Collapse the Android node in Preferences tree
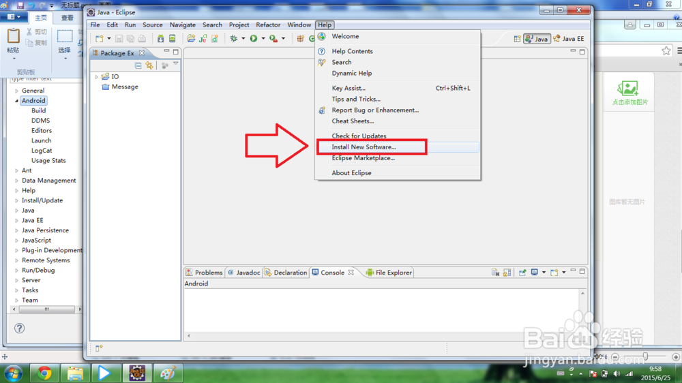Viewport: 682px width, 383px height. point(16,101)
